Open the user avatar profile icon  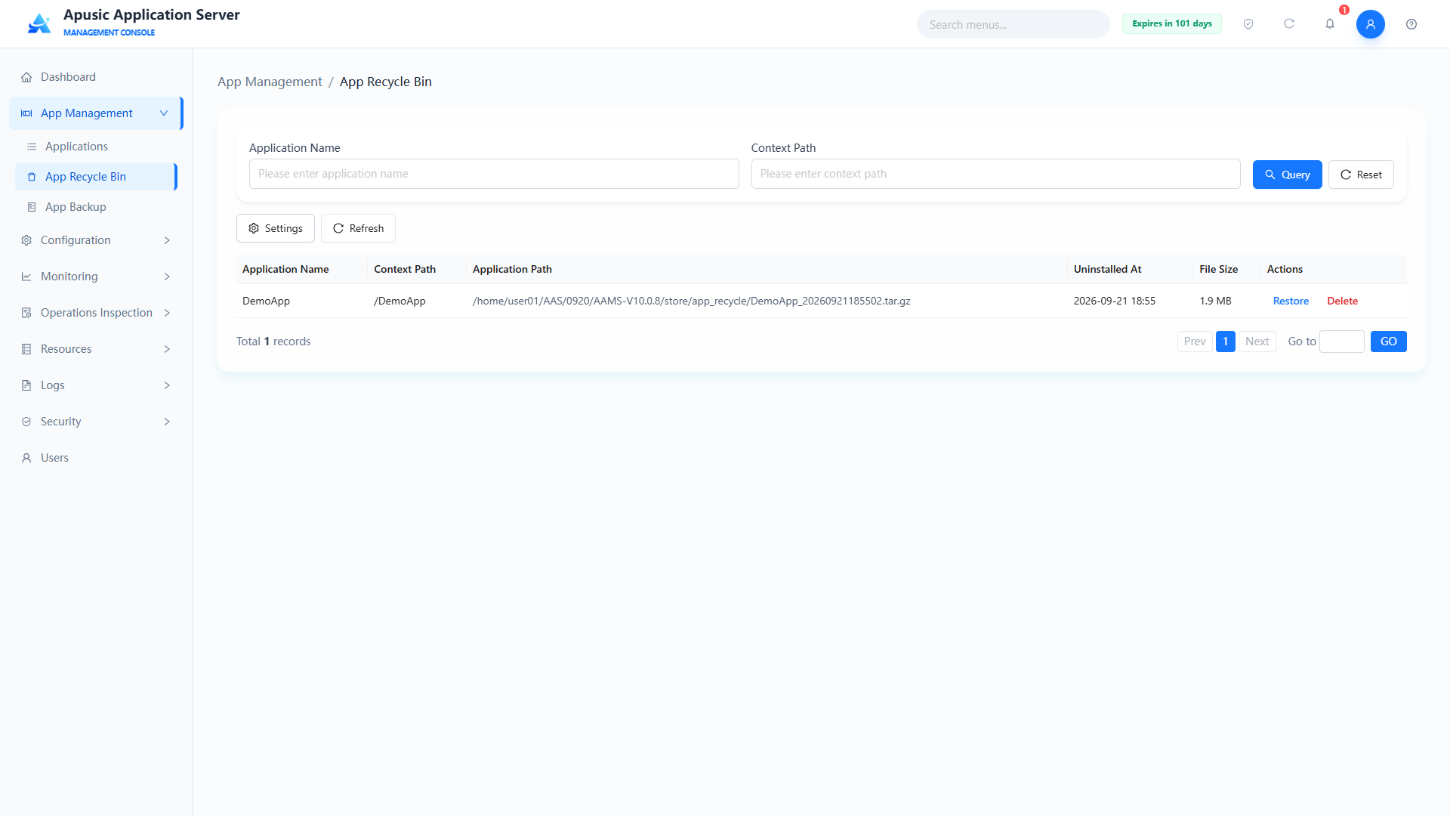coord(1371,24)
